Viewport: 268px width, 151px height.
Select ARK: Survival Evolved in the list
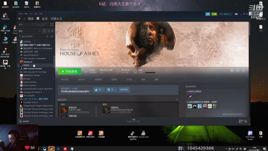[32, 68]
